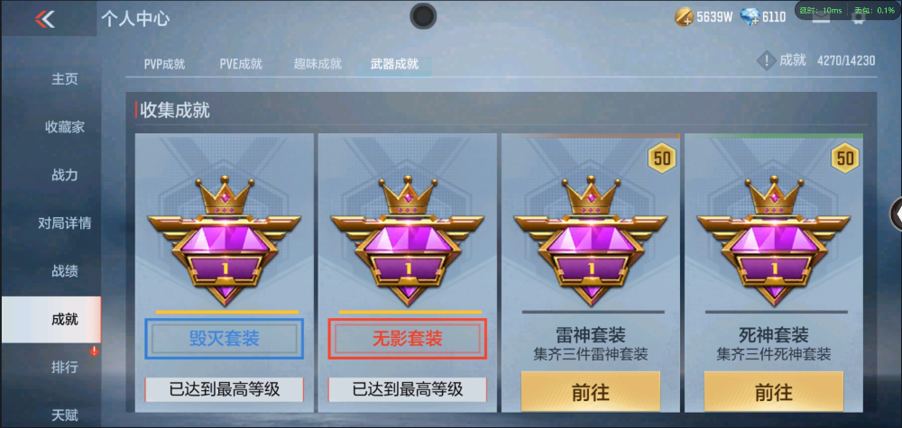The width and height of the screenshot is (902, 428).
Task: Click the diamond currency add icon
Action: 750,16
